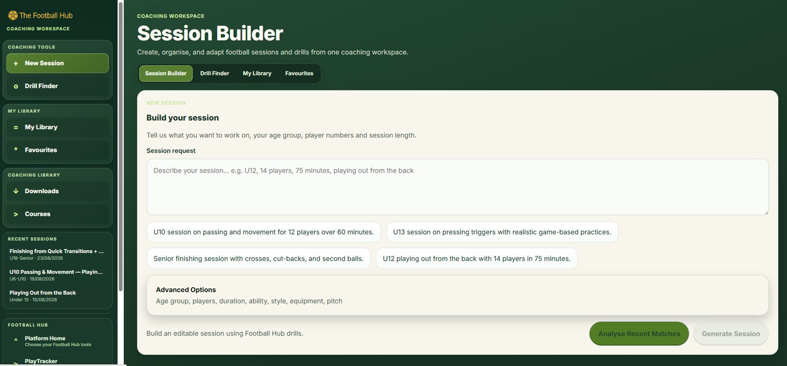Click the lines icon beside My Library

point(16,127)
